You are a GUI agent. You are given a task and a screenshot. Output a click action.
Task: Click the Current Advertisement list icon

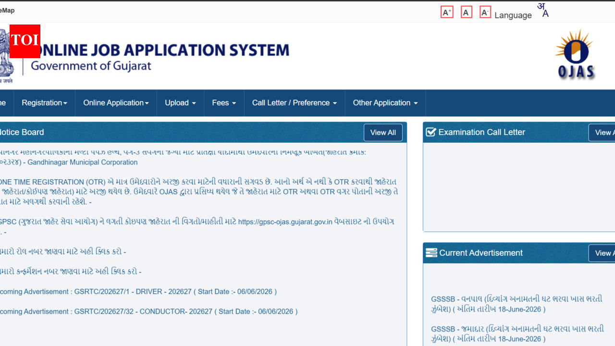(x=431, y=253)
